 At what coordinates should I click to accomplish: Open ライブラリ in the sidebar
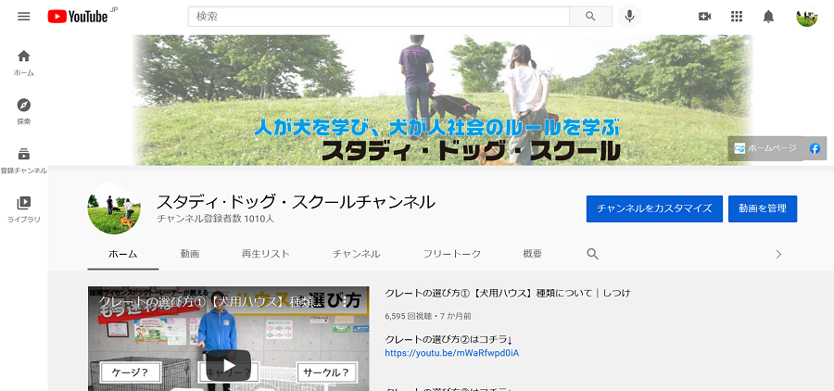[23, 209]
